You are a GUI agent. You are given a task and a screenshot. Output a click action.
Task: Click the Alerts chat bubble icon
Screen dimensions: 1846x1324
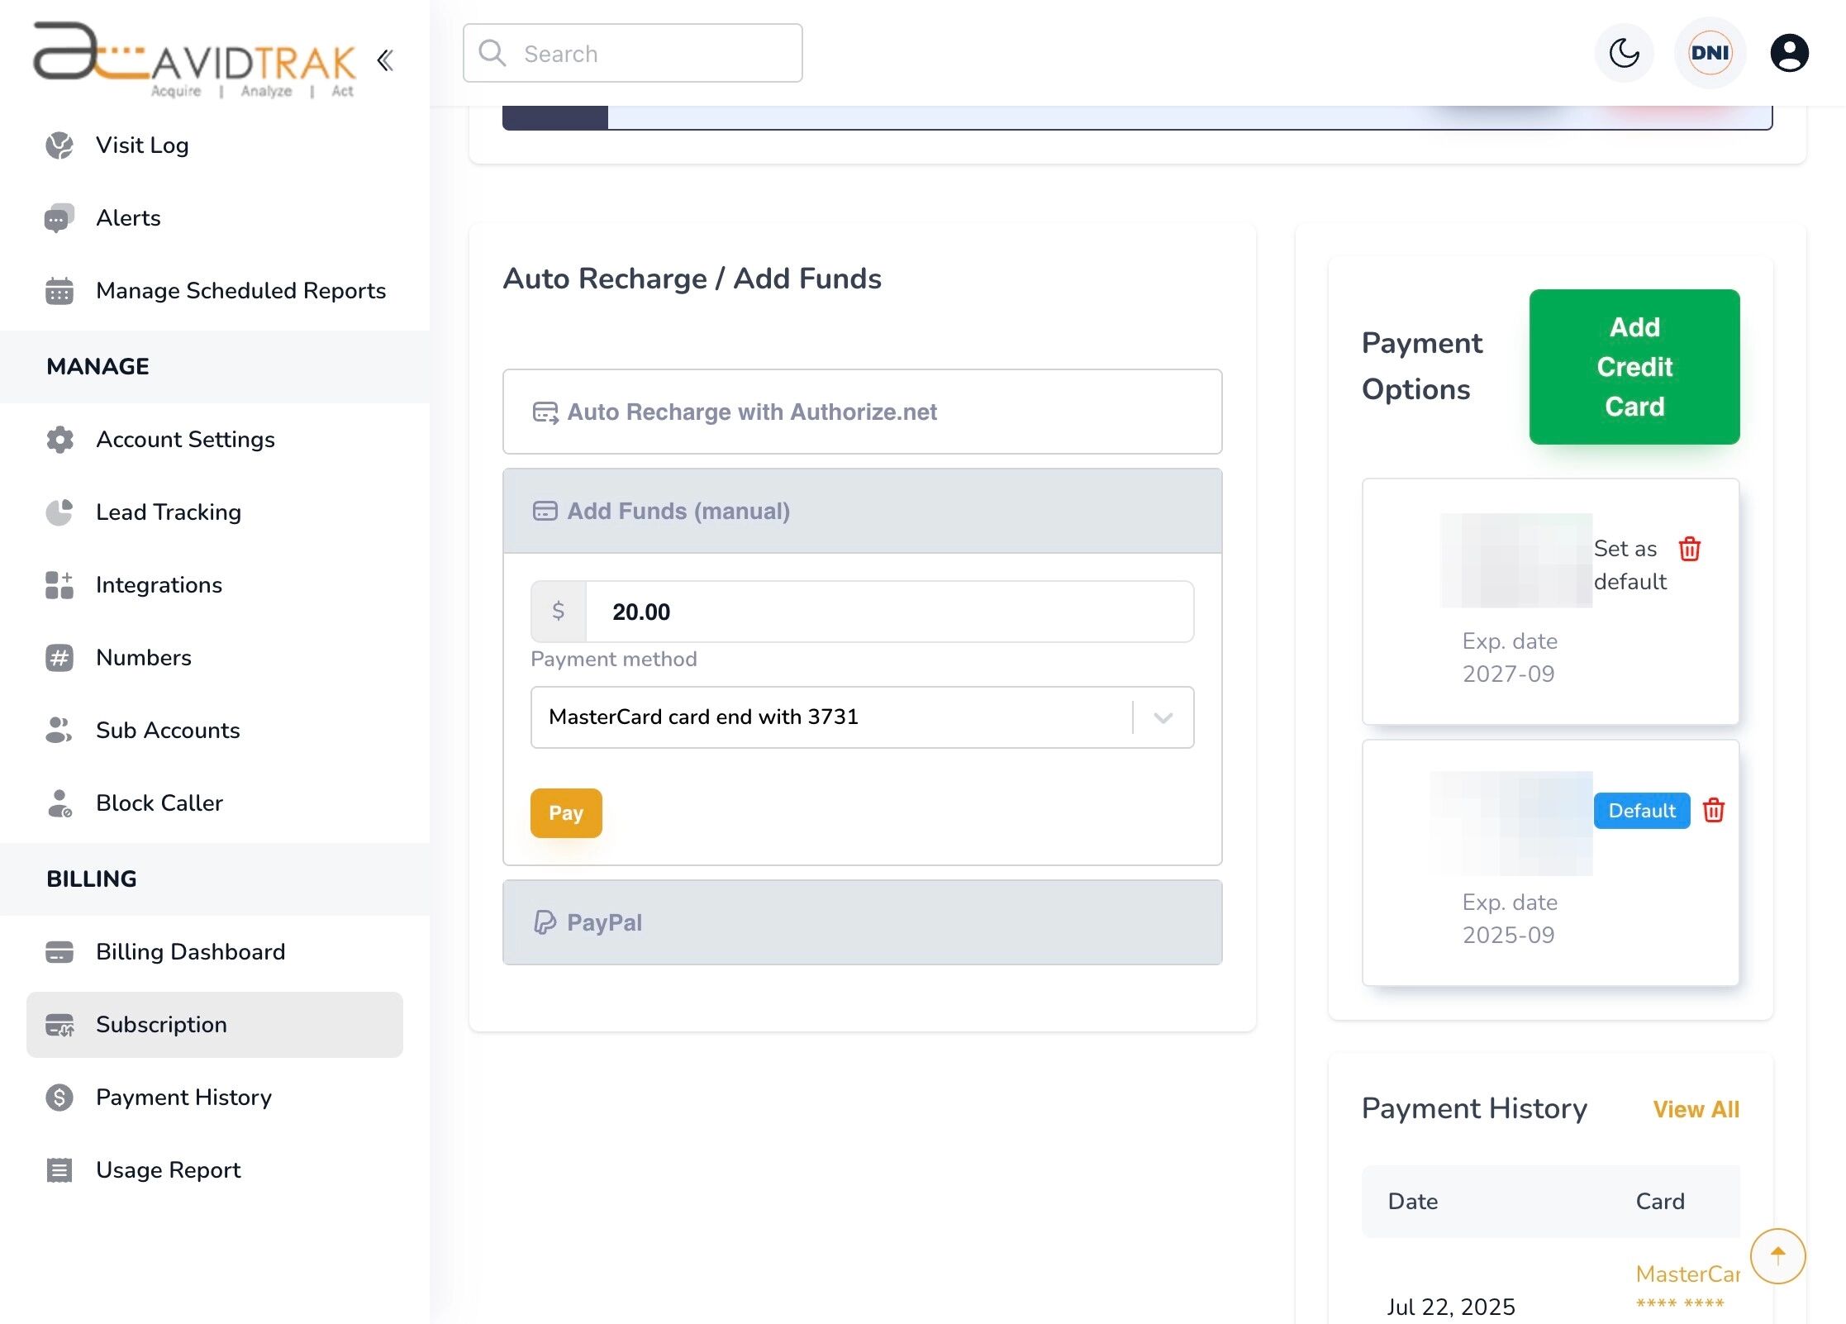59,218
